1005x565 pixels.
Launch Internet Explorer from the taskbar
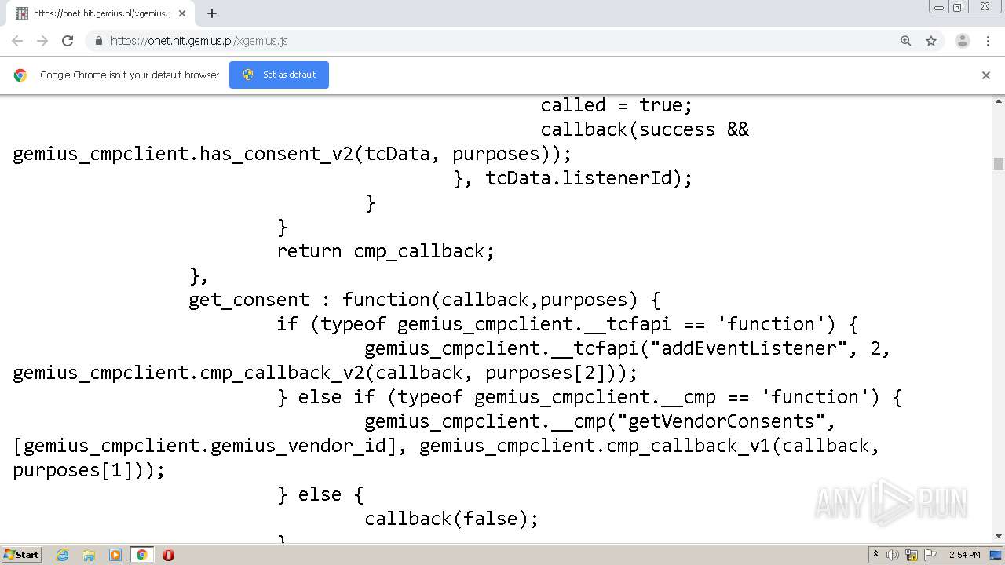63,555
